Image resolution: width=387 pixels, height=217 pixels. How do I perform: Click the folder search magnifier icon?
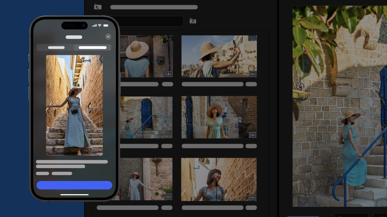[x=193, y=21]
